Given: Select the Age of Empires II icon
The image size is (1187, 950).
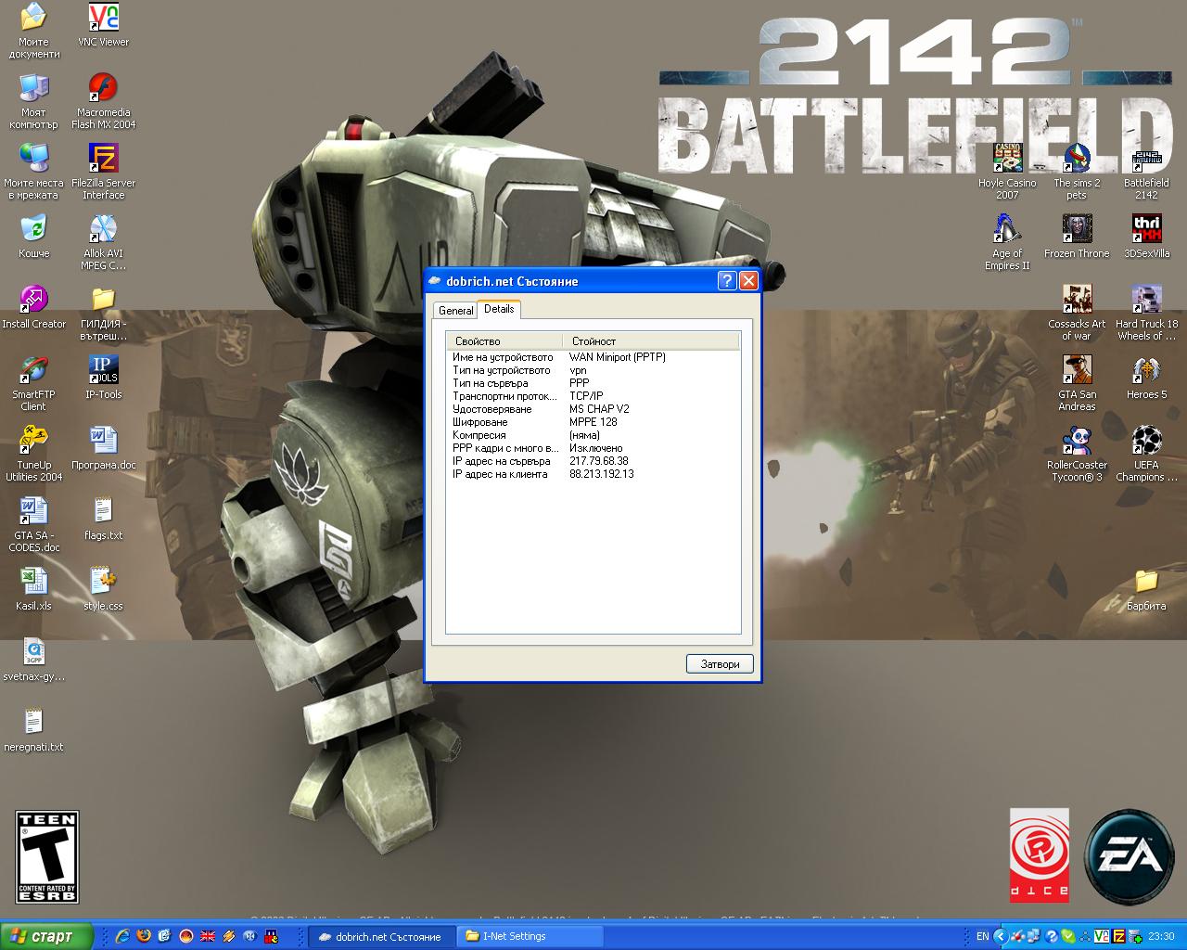Looking at the screenshot, I should tap(1007, 243).
